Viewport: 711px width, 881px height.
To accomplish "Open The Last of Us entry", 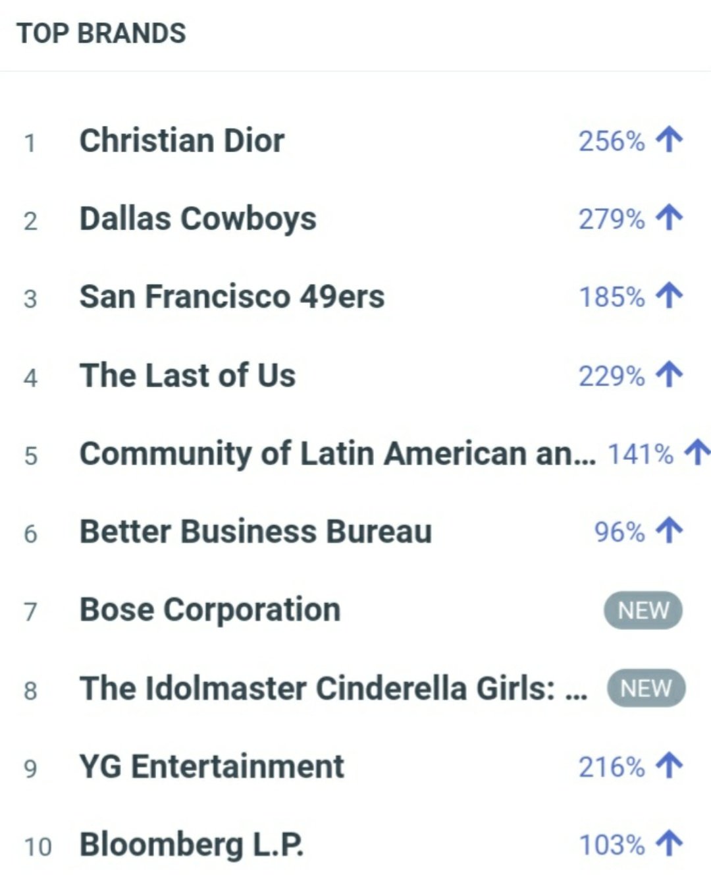I will [188, 375].
